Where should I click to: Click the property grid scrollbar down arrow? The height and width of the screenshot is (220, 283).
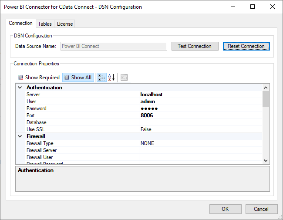tap(266, 161)
